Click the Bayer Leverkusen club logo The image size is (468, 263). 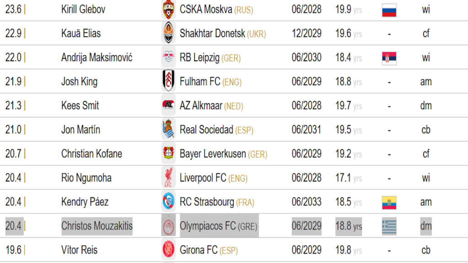coord(168,154)
